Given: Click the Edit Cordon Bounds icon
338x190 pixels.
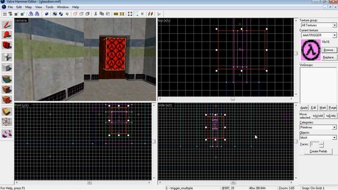Looking at the screenshot, I should point(122,14).
